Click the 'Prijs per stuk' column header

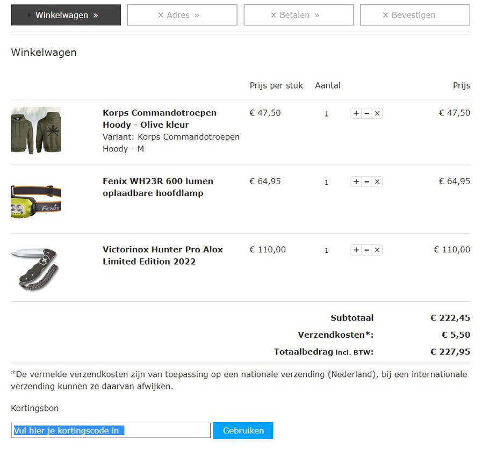[276, 85]
